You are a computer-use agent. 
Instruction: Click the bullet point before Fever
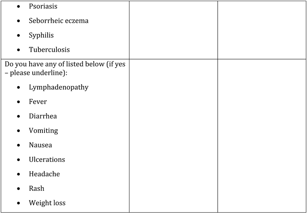pos(19,102)
